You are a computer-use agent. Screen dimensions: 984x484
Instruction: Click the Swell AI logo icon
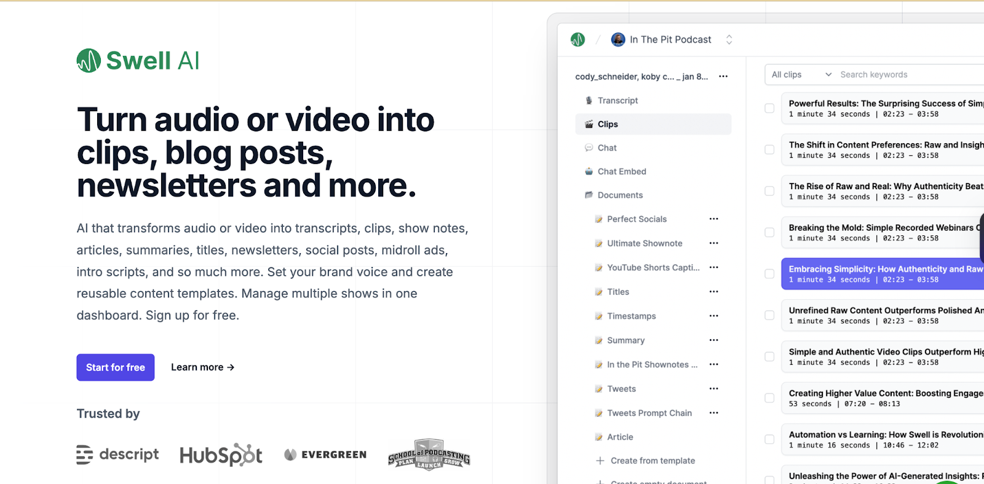pos(89,61)
